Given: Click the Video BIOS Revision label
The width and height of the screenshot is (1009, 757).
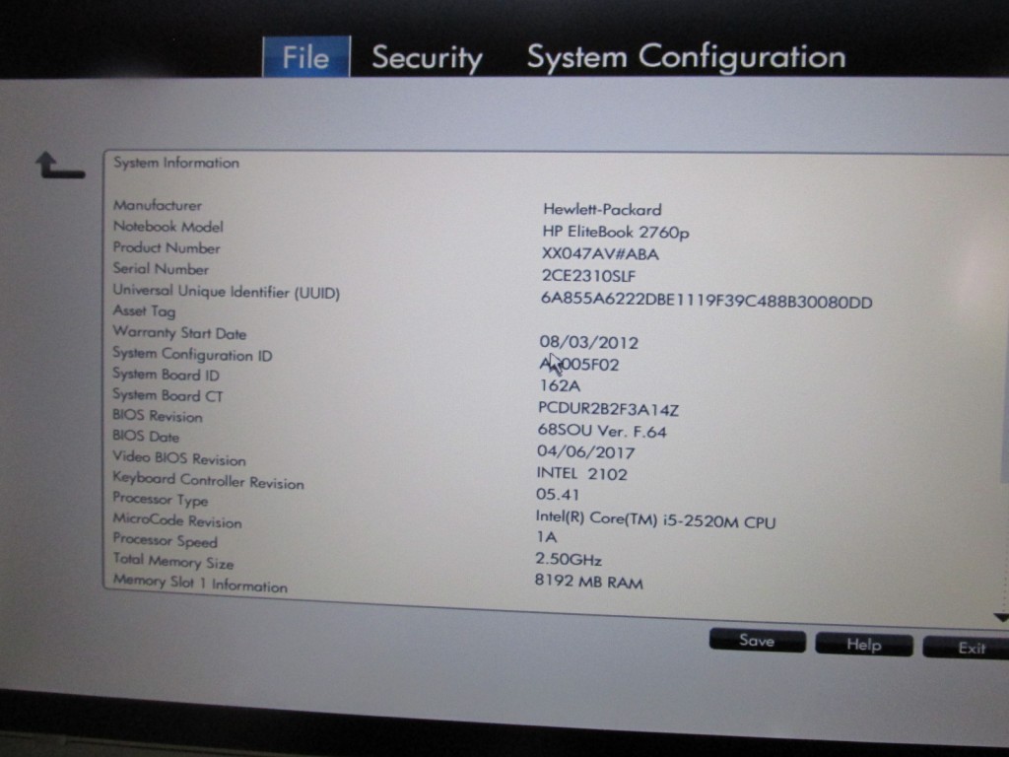Looking at the screenshot, I should (179, 458).
